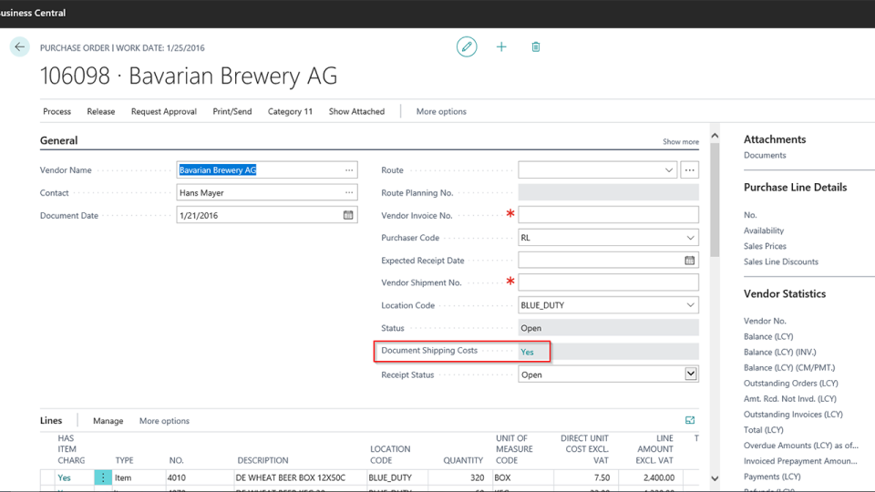Open the Process menu

(x=57, y=111)
